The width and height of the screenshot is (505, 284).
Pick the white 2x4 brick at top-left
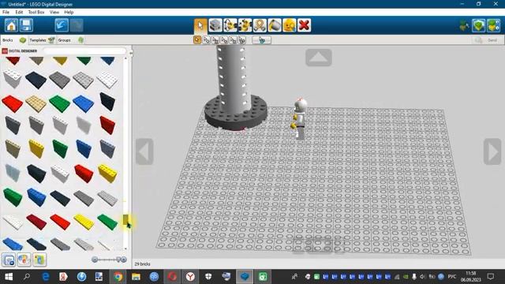(x=13, y=79)
